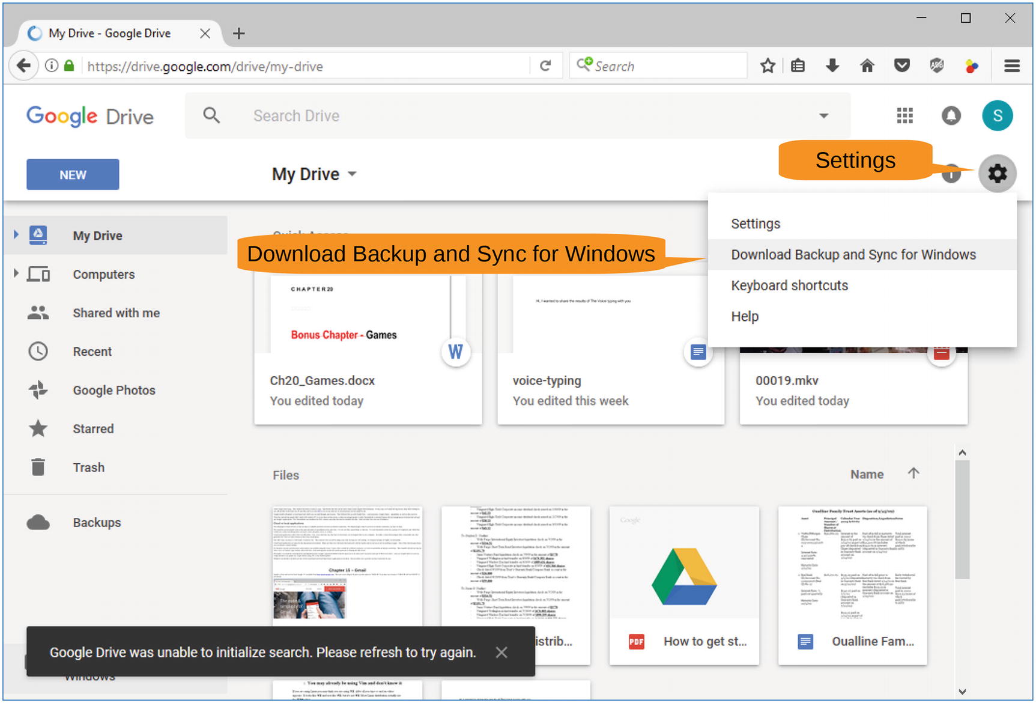
Task: Open the 00019.mkv video card
Action: click(853, 385)
